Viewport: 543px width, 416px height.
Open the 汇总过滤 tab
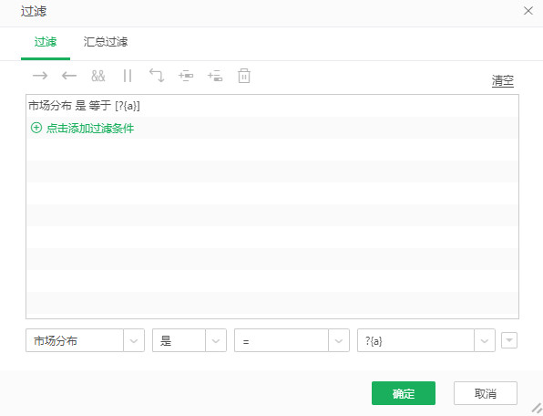coord(106,42)
